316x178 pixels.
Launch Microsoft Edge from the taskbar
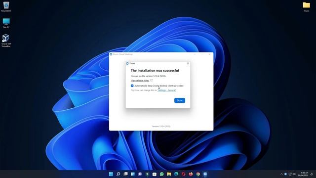click(x=176, y=174)
